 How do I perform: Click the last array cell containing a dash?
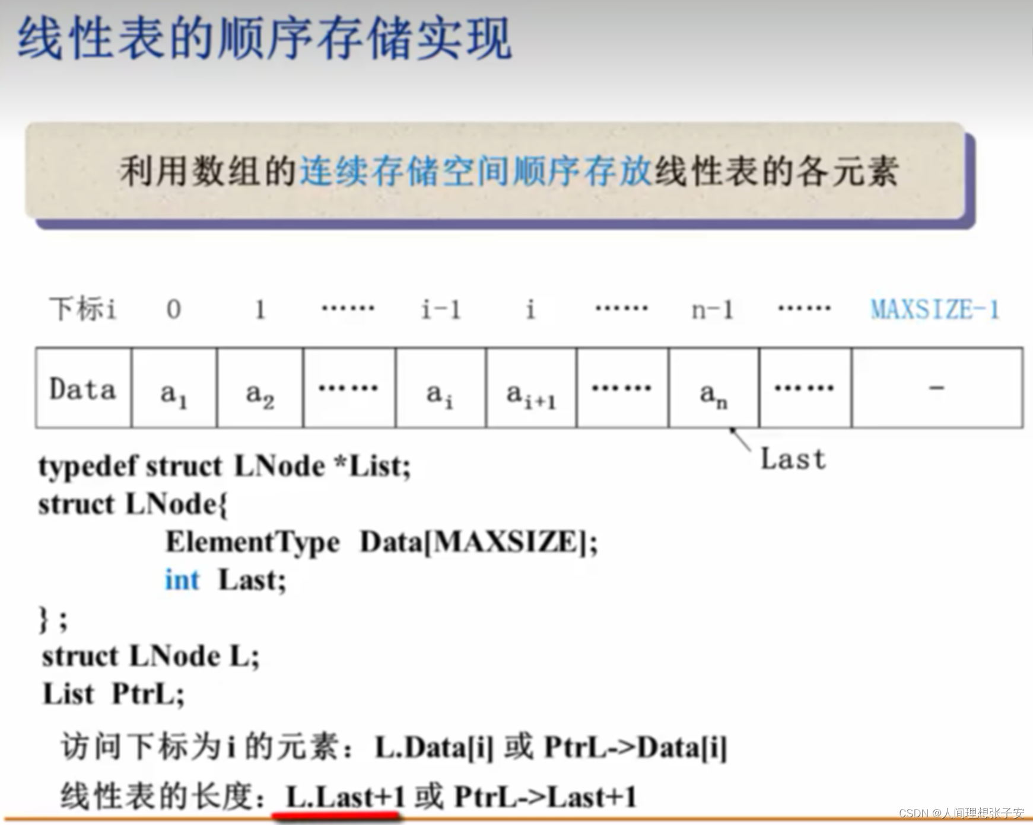[937, 388]
